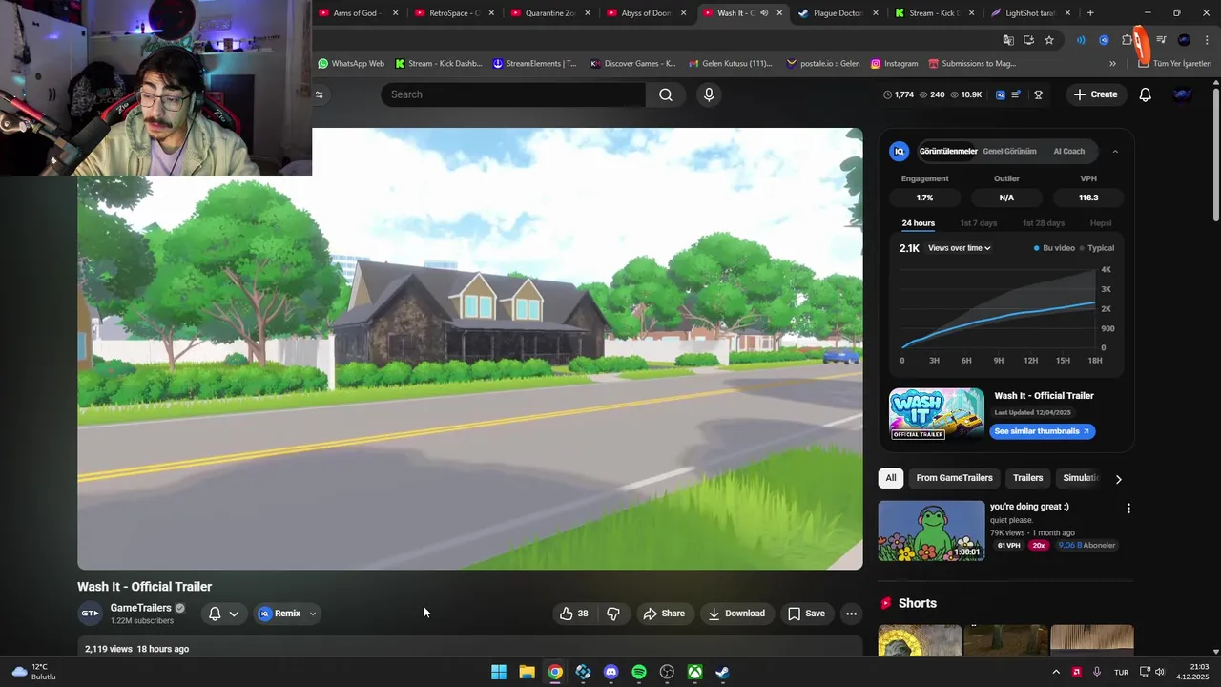Viewport: 1221px width, 687px height.
Task: Click the YouTube search input field
Action: [x=513, y=94]
